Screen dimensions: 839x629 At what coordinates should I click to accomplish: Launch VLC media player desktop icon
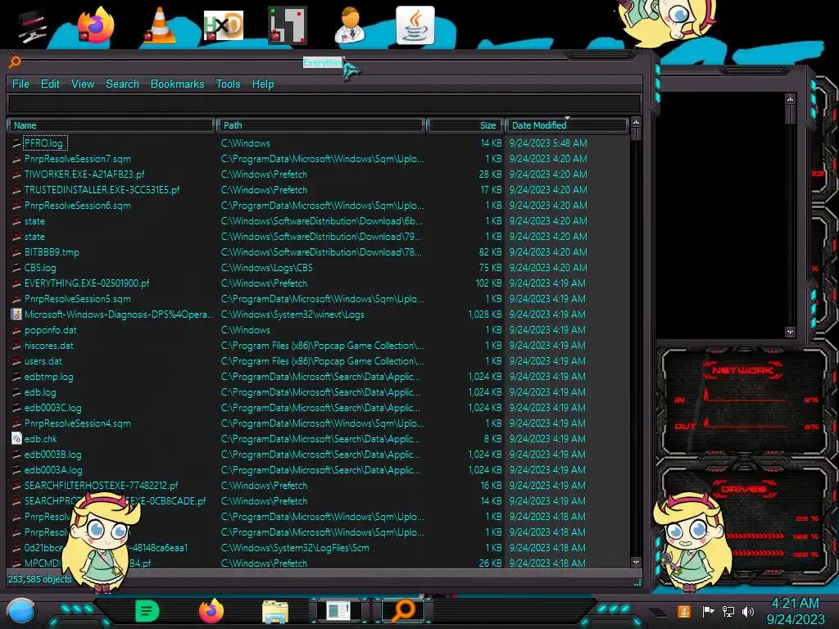tap(160, 25)
